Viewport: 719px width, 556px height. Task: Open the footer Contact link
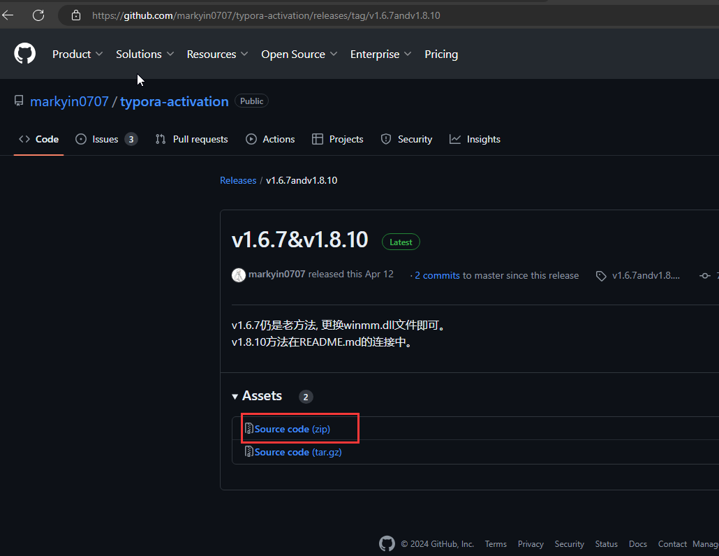point(672,543)
